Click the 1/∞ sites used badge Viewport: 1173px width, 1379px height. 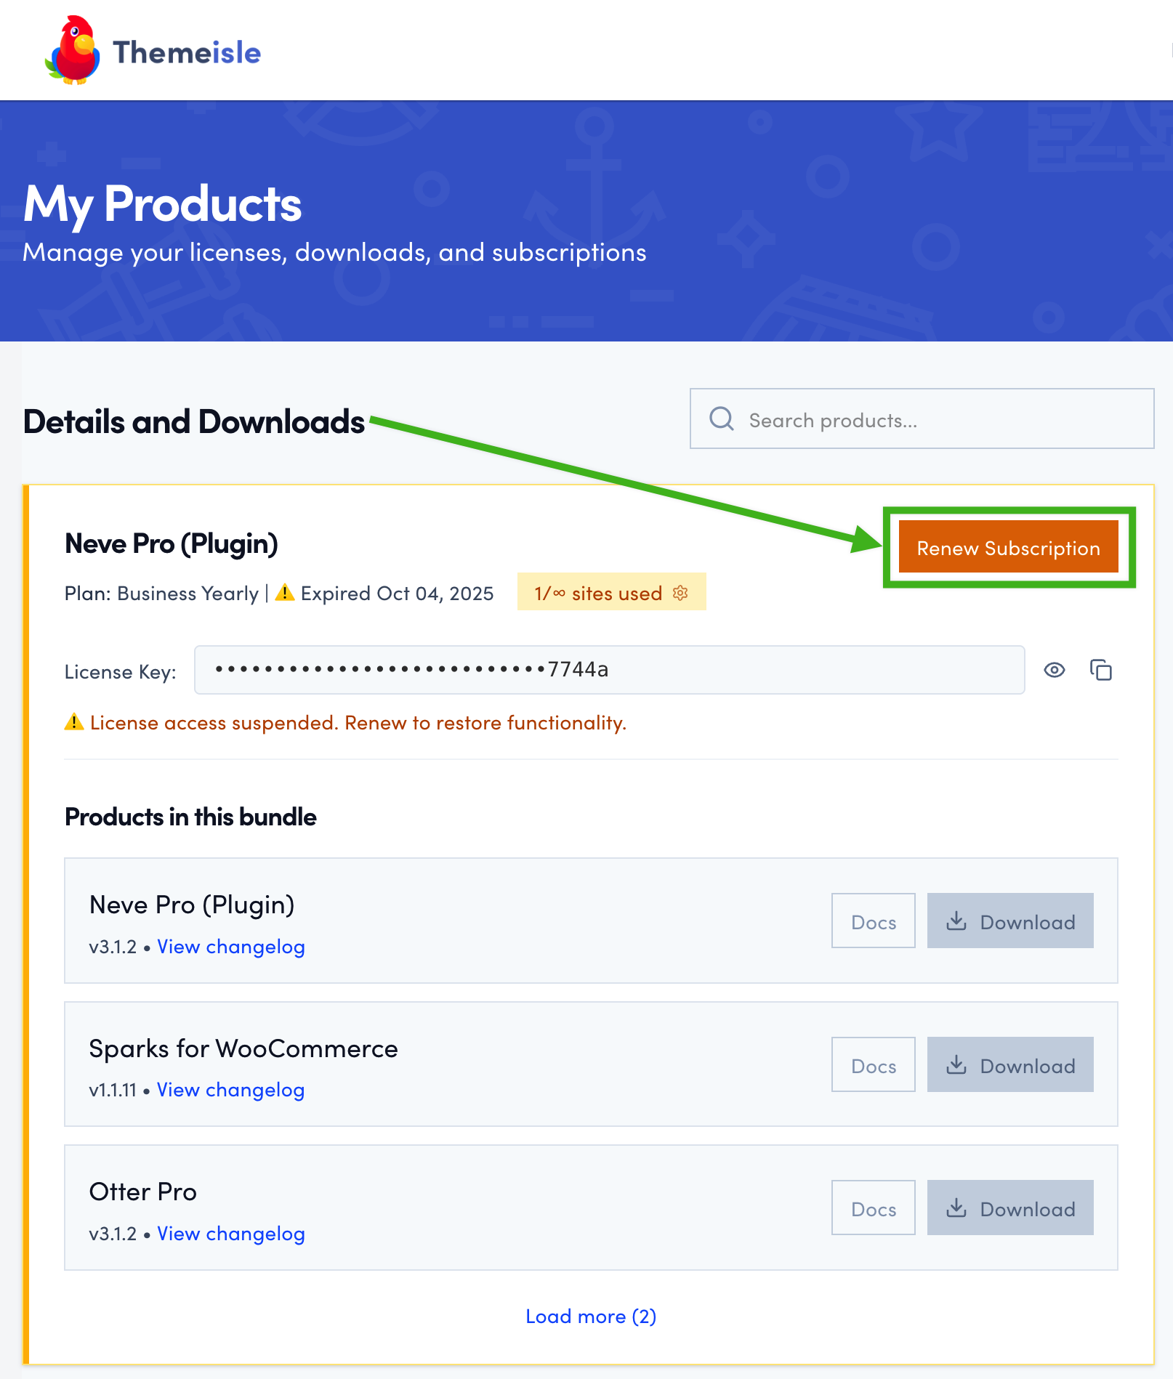point(611,592)
